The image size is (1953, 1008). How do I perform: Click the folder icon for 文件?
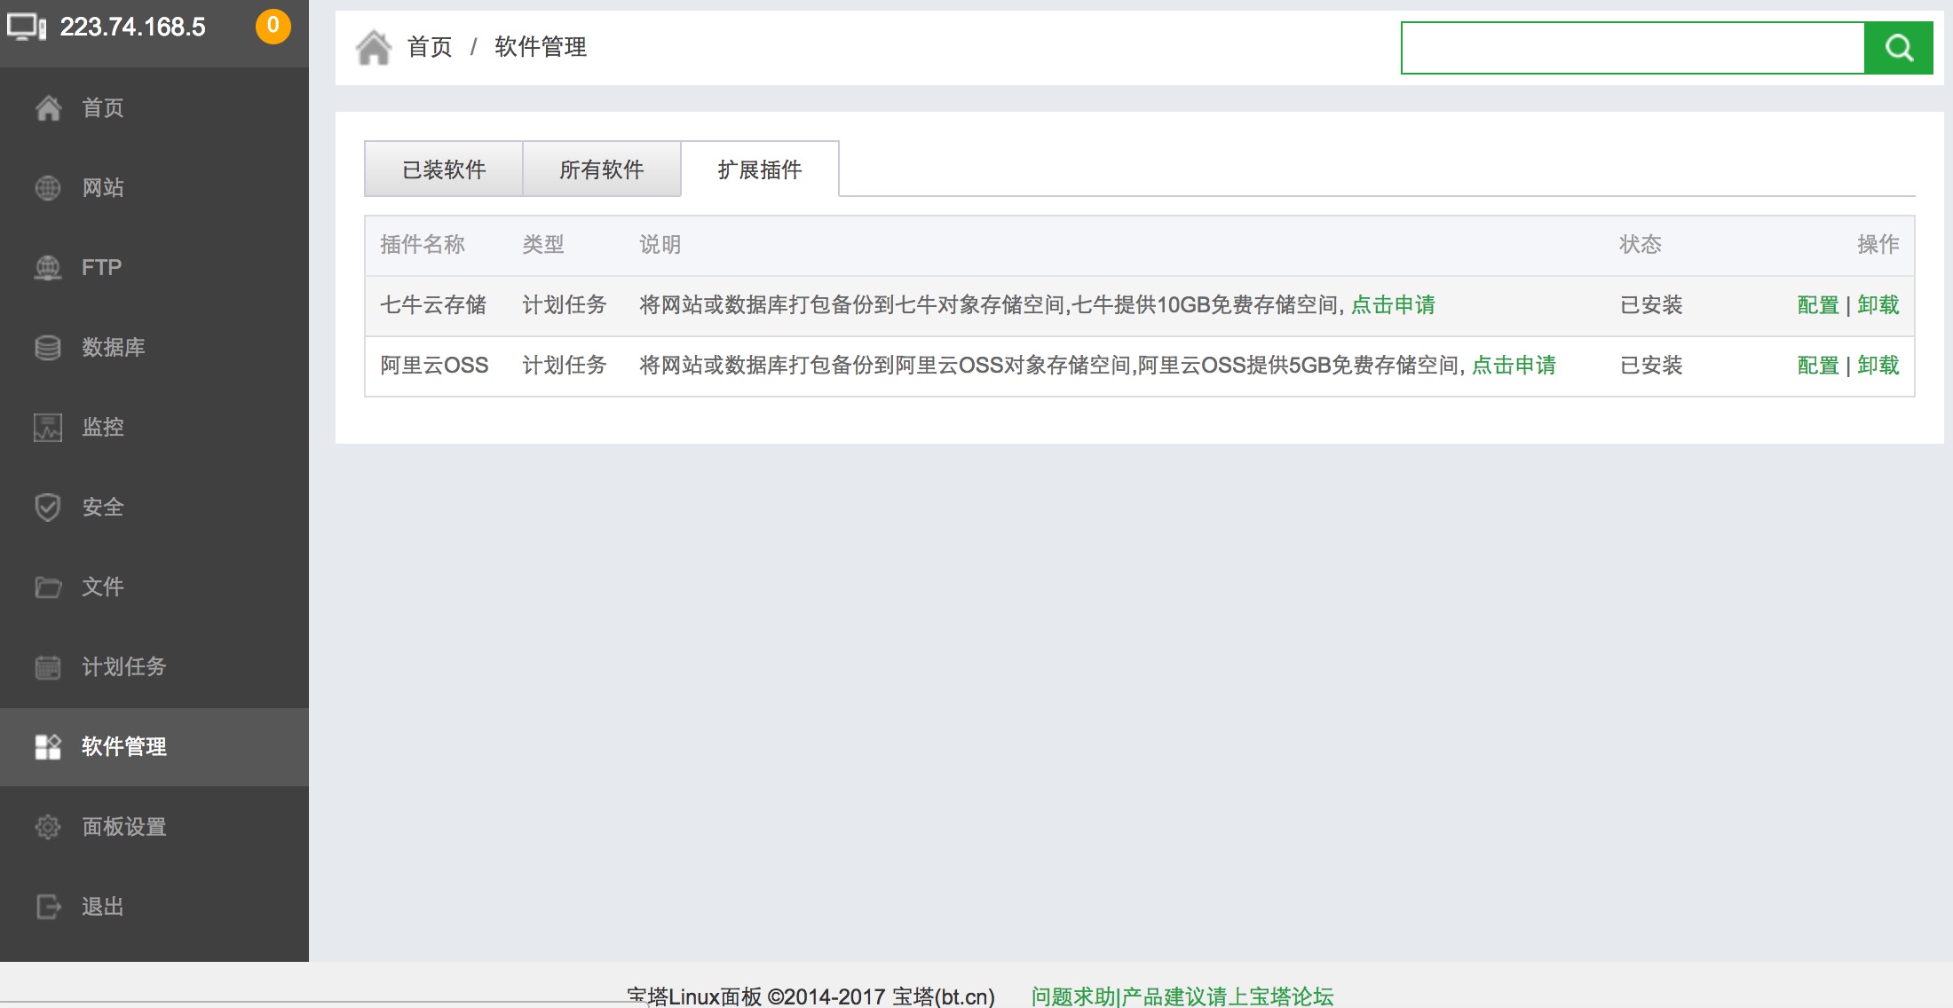coord(48,587)
